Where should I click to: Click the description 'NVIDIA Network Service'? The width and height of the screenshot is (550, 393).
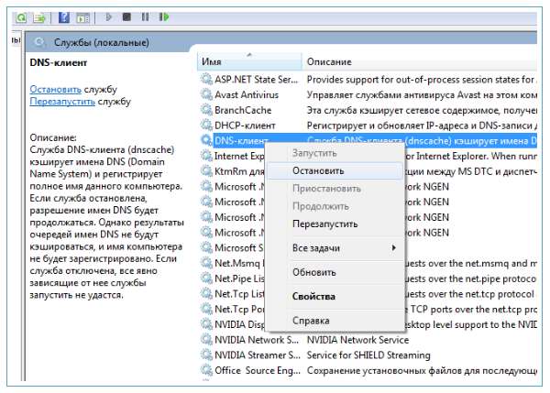(x=357, y=340)
